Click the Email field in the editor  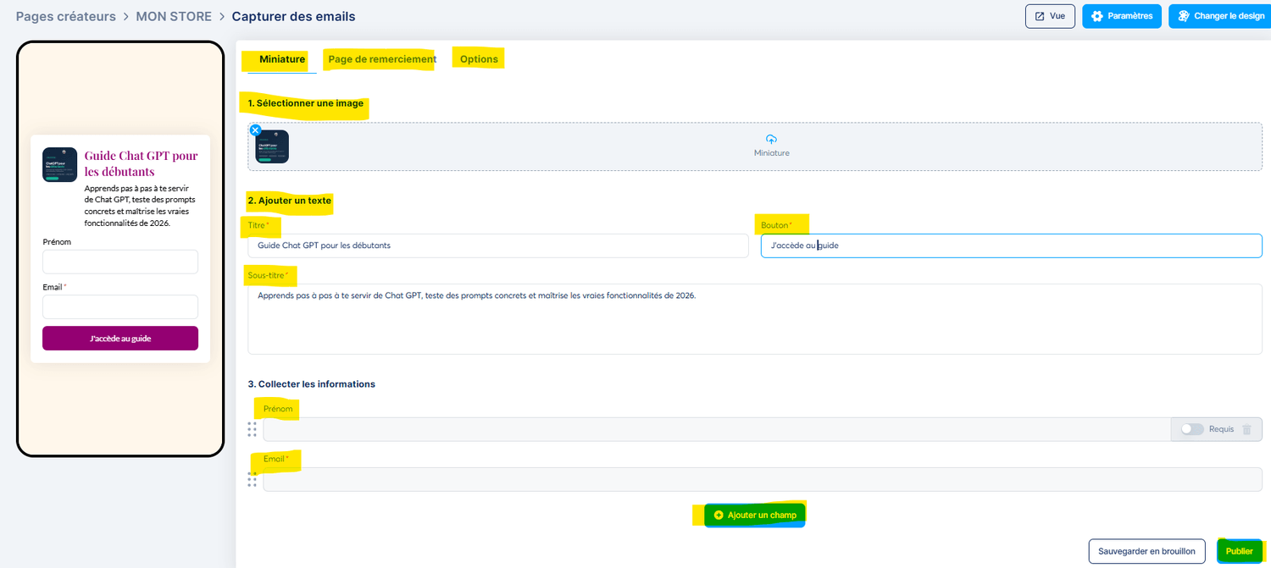pos(763,480)
